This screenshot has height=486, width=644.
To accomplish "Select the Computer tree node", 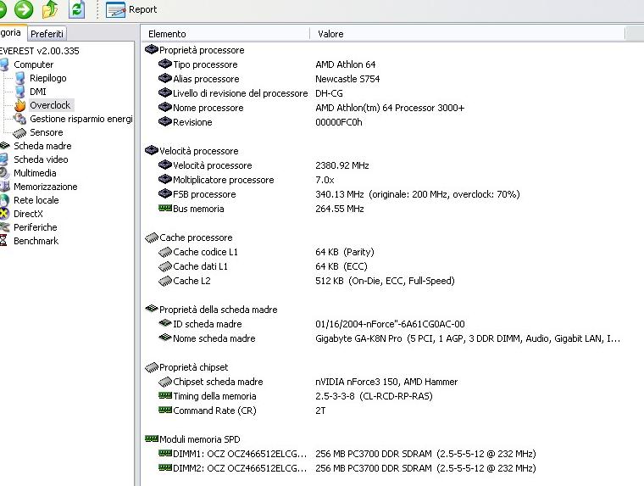I will 33,64.
